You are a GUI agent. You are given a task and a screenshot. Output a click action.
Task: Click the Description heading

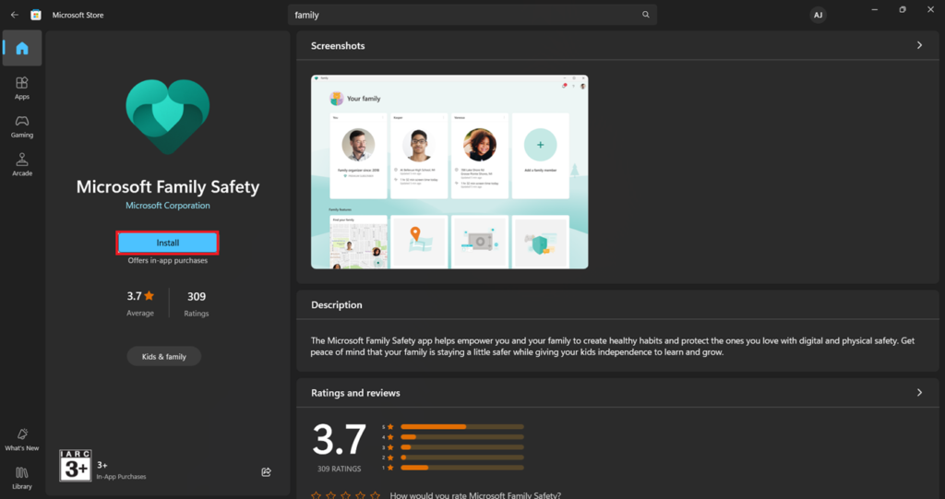click(x=337, y=305)
